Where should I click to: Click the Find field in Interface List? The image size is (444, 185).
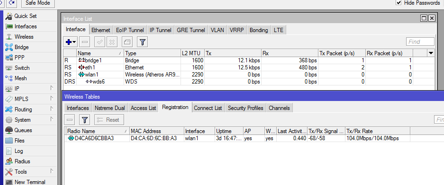pyautogui.click(x=420, y=42)
